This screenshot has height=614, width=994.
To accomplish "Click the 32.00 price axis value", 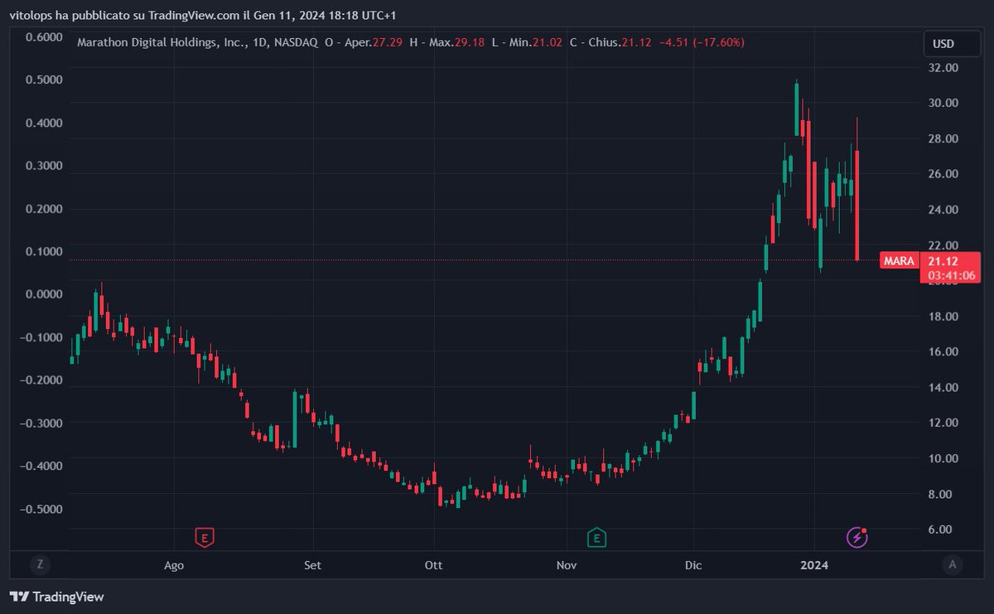I will [x=943, y=67].
